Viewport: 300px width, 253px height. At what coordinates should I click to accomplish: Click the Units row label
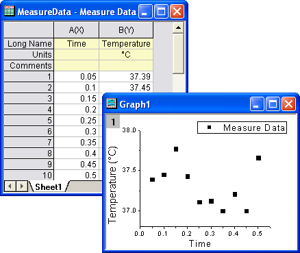coord(29,55)
